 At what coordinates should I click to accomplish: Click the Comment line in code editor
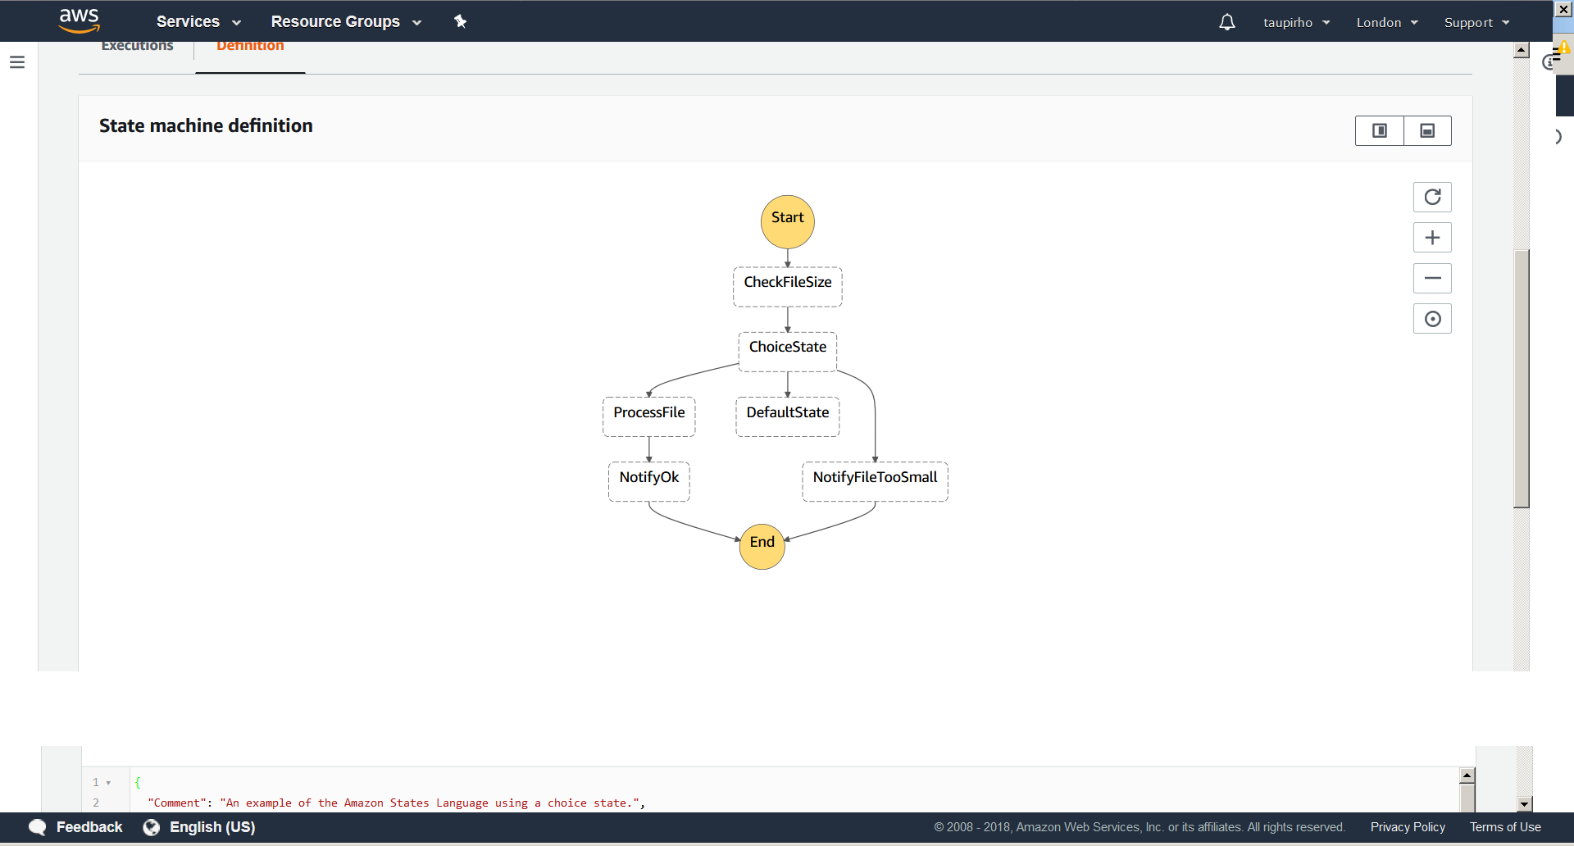coord(396,803)
